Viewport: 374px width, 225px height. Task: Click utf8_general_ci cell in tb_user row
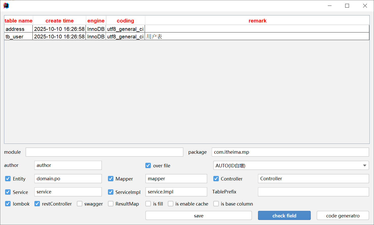[x=125, y=36]
